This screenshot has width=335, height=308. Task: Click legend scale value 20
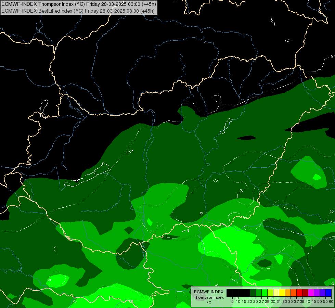[250, 301]
